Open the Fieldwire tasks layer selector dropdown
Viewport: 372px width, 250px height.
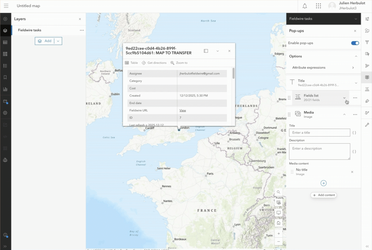[356, 19]
